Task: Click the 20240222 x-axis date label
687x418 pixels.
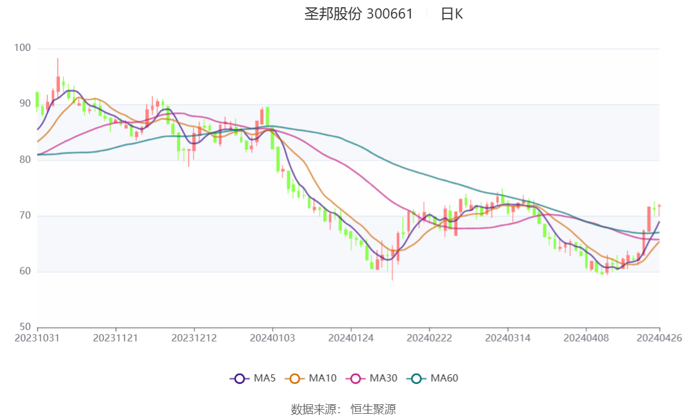Action: [x=430, y=338]
